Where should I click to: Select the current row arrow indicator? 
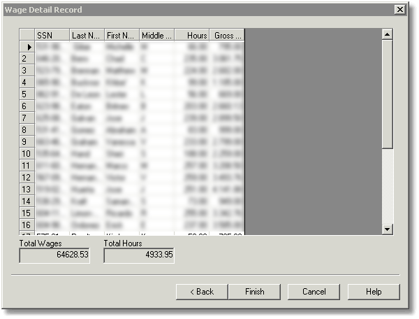click(27, 47)
